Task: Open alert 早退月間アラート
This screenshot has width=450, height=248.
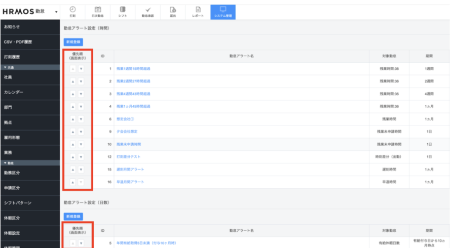Action: coord(130,182)
